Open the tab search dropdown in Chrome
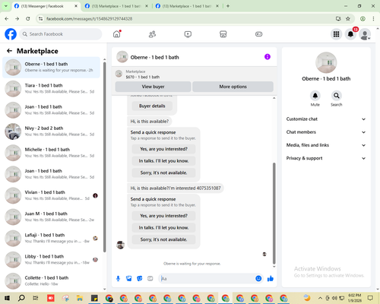The height and width of the screenshot is (304, 380). pos(5,5)
